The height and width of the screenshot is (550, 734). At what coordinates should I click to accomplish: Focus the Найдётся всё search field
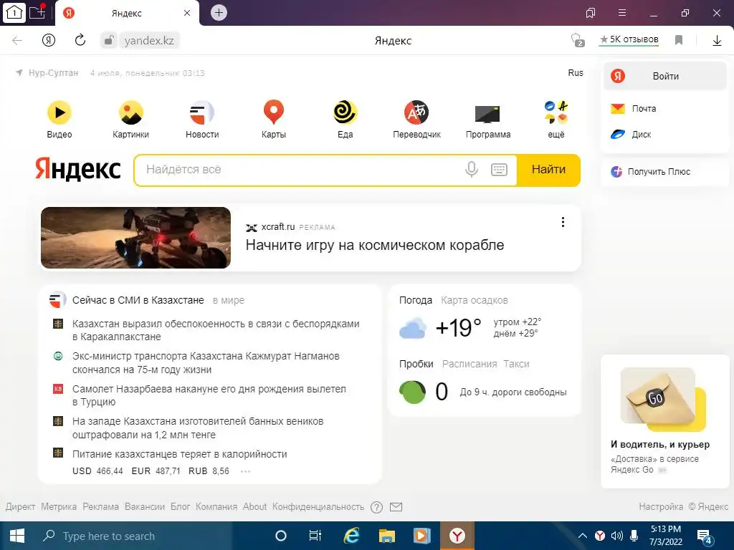coord(300,169)
